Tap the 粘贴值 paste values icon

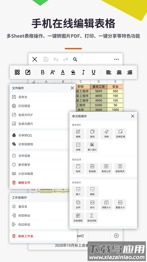92,168
